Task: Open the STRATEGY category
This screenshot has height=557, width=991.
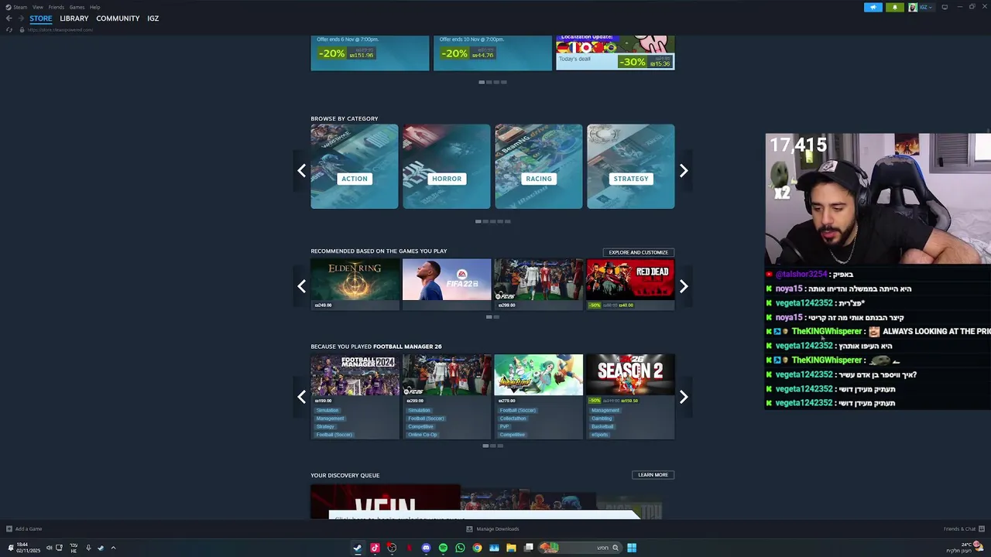Action: 631,166
